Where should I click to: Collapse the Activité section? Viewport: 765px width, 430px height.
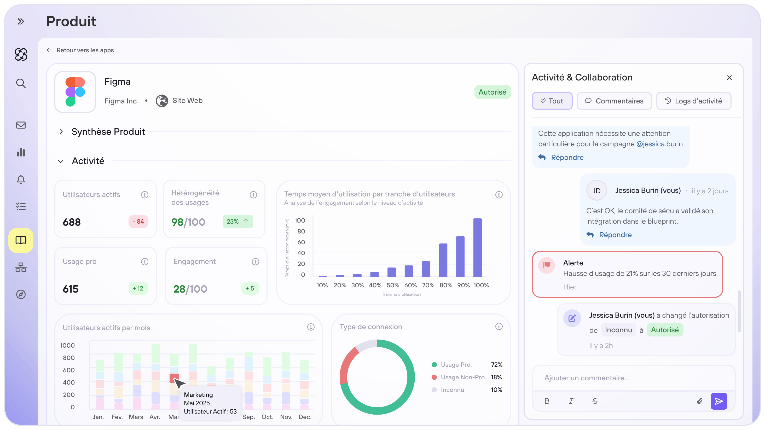[x=61, y=161]
